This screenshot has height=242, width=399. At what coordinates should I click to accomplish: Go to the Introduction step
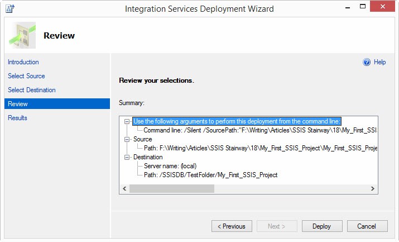(23, 62)
